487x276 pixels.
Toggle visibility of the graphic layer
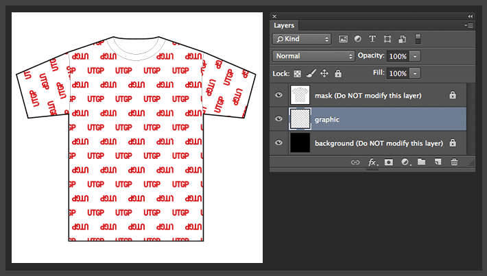tap(278, 119)
